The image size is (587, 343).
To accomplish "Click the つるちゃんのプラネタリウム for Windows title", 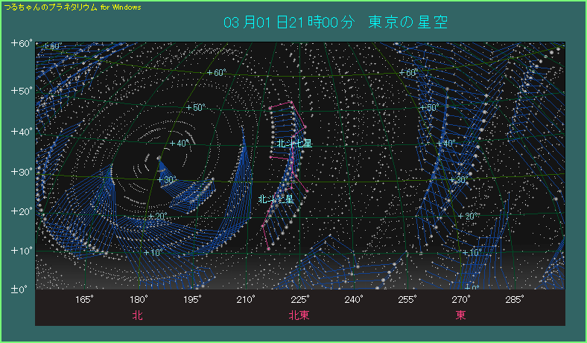I will point(72,6).
